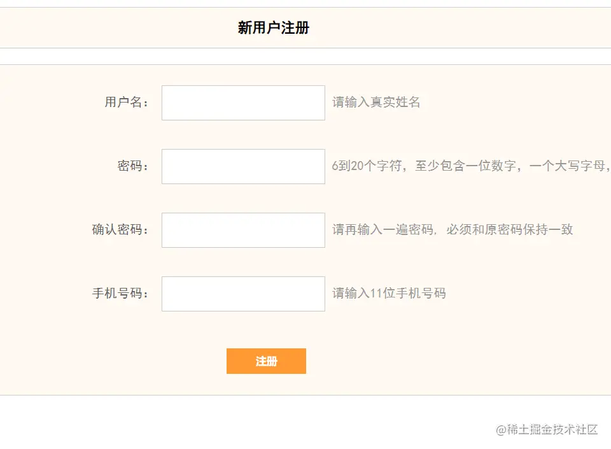Click the 请输入11位手机号码 hint
611x449 pixels.
(x=389, y=294)
